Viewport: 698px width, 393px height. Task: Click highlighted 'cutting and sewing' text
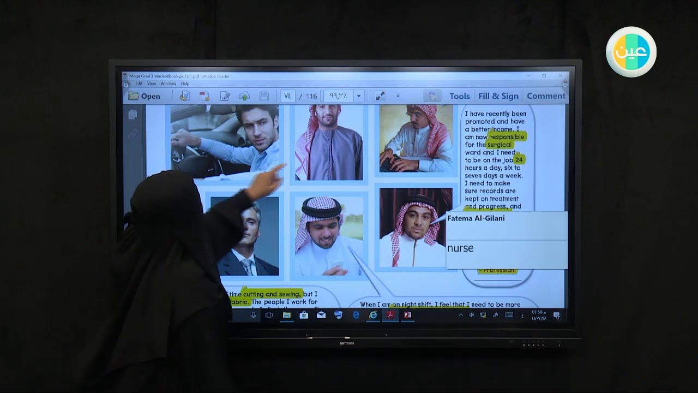click(272, 294)
